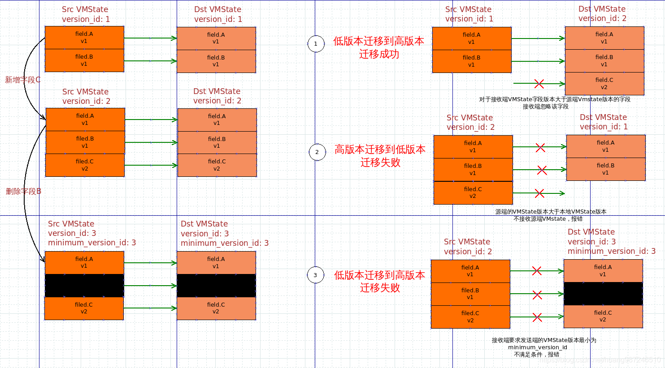
Task: Click the red '迁移成功' title text
Action: [379, 54]
